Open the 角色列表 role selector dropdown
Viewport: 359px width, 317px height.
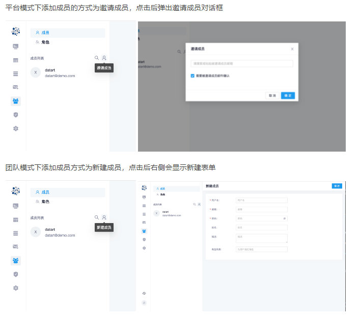point(262,250)
